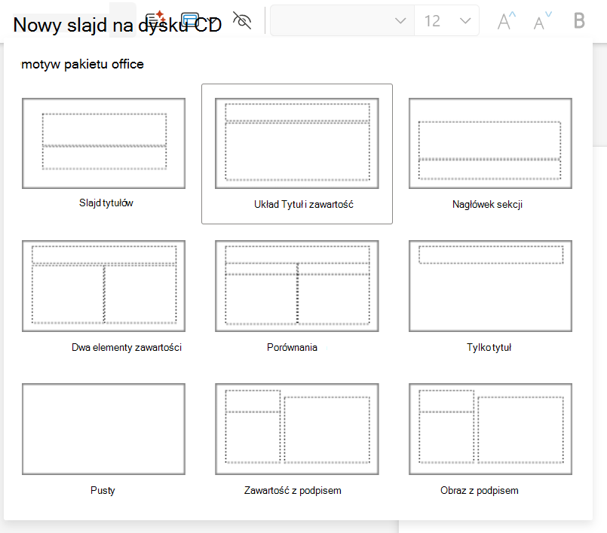Click the Obraz z podpisem caption
The height and width of the screenshot is (533, 607).
pos(480,491)
